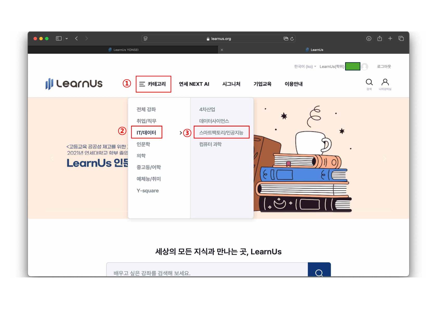Screen dimensions: 437x309
Task: Open a new browser tab with the plus icon
Action: (390, 38)
